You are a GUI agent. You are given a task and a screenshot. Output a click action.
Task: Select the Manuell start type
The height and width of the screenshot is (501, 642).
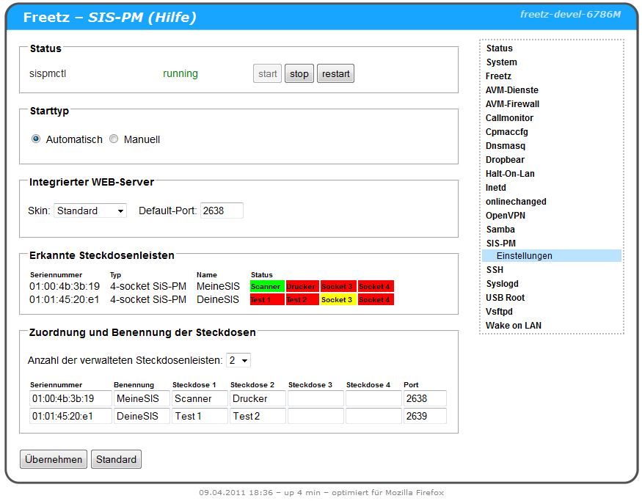coord(114,139)
